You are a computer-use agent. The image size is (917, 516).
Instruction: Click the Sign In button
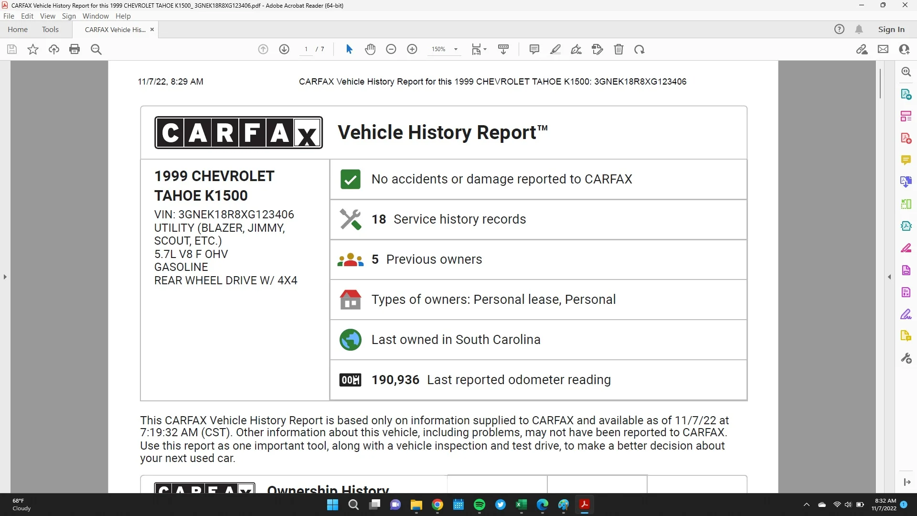(x=891, y=30)
